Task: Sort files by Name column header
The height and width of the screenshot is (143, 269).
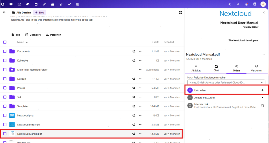Action: 22,42
